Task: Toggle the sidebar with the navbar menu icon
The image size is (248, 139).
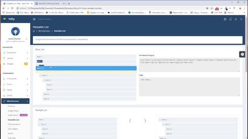Action: [34, 19]
